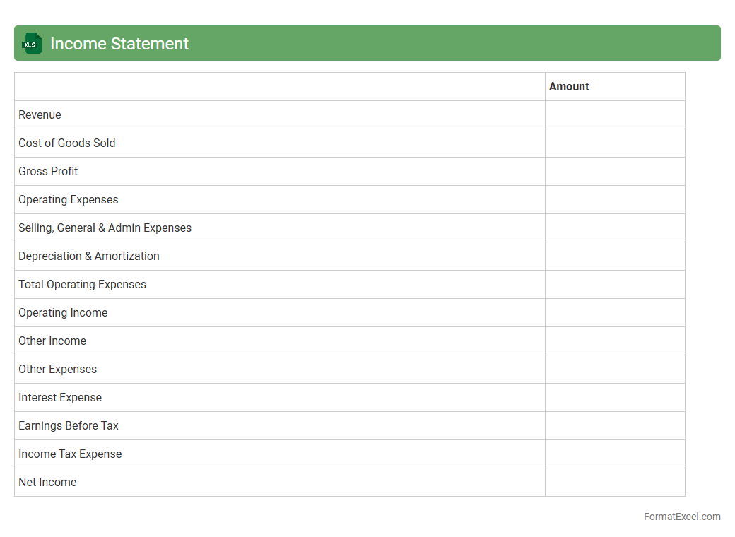This screenshot has height=537, width=735.
Task: Click the empty Amount cell for Net Income
Action: click(615, 483)
